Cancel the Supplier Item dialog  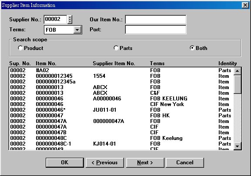pyautogui.click(x=185, y=163)
